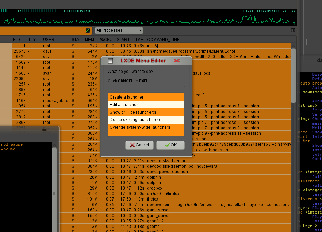Sort processes by PID column
322x232 pixels.
pos(16,40)
